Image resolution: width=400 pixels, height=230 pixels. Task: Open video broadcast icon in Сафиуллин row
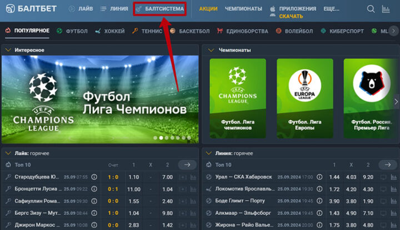[183, 201]
